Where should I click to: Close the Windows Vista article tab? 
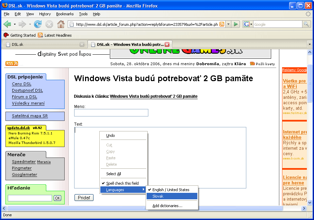167,44
